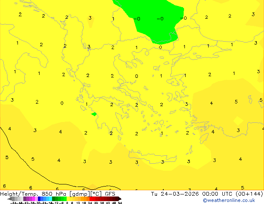Click the small green patch over western Greece

coord(94,114)
